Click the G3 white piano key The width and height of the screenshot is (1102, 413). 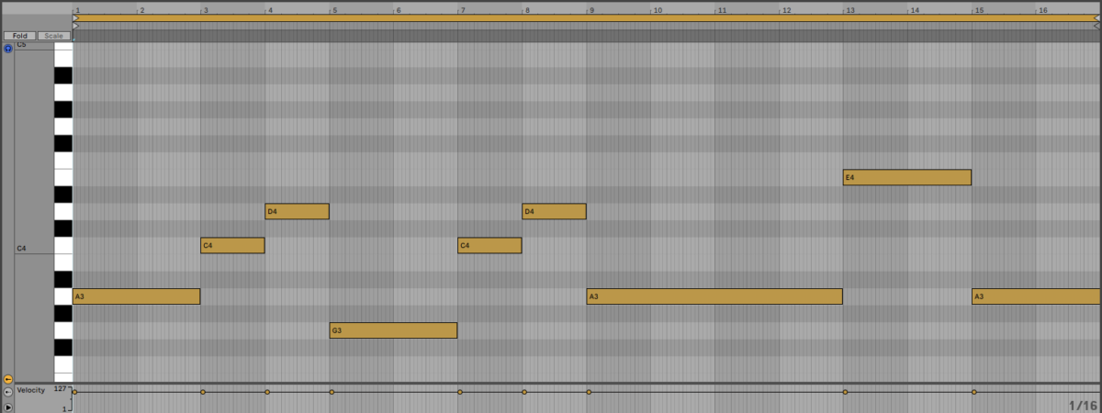tap(63, 330)
